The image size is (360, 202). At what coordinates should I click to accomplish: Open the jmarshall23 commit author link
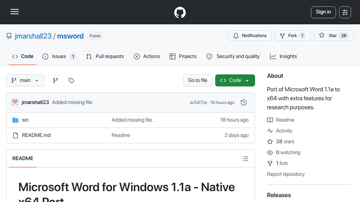[x=35, y=102]
